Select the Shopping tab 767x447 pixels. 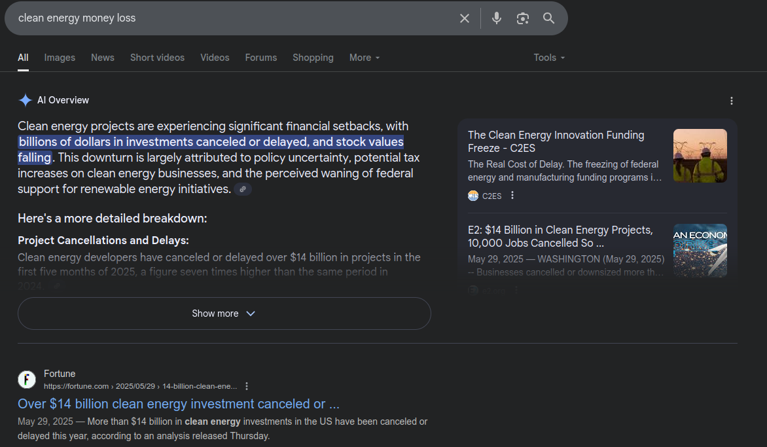click(313, 58)
